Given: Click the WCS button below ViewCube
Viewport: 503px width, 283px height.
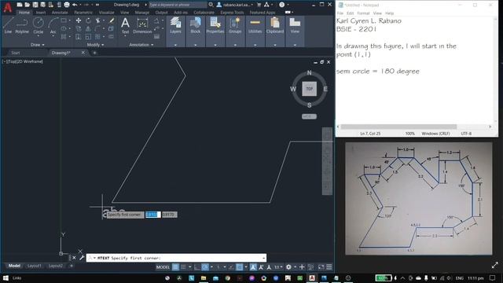Looking at the screenshot, I should [309, 116].
